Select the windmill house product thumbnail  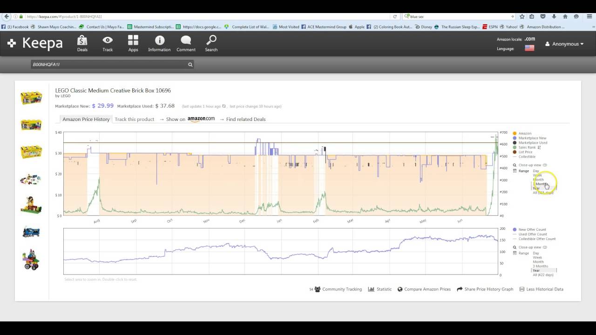point(31,205)
